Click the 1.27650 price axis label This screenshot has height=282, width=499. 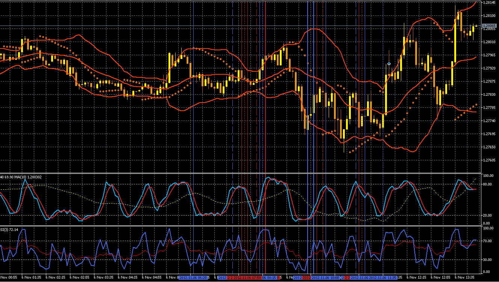[489, 147]
